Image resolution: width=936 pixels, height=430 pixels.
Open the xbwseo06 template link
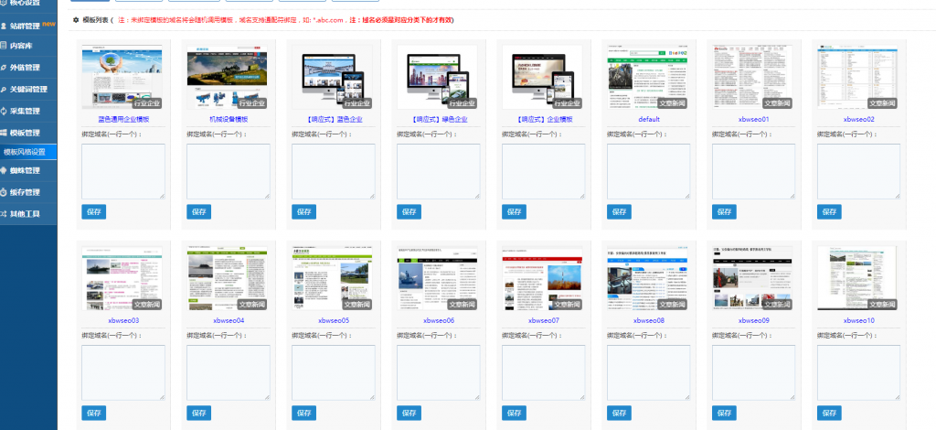438,321
